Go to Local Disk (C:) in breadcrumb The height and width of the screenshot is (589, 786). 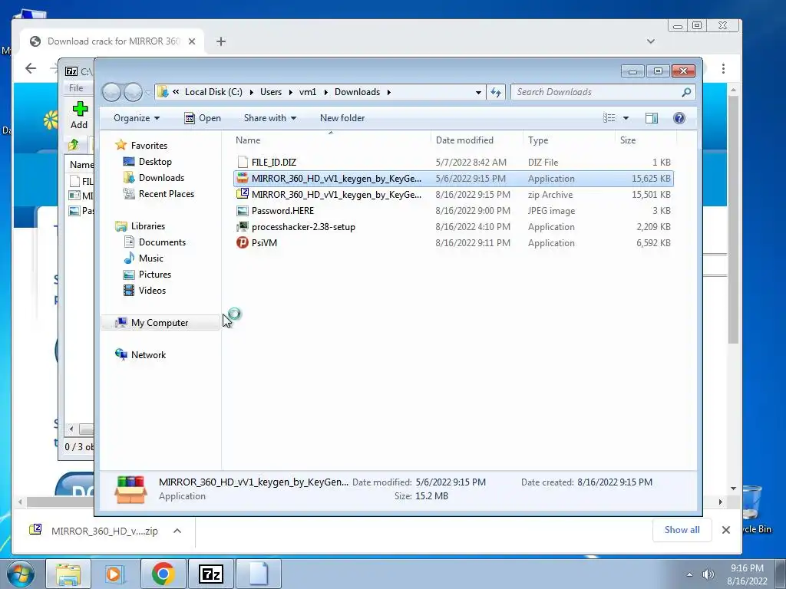pos(213,92)
